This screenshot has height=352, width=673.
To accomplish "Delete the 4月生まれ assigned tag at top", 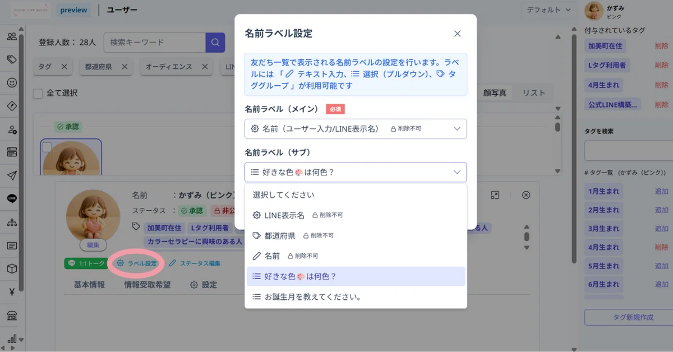I will (x=661, y=85).
